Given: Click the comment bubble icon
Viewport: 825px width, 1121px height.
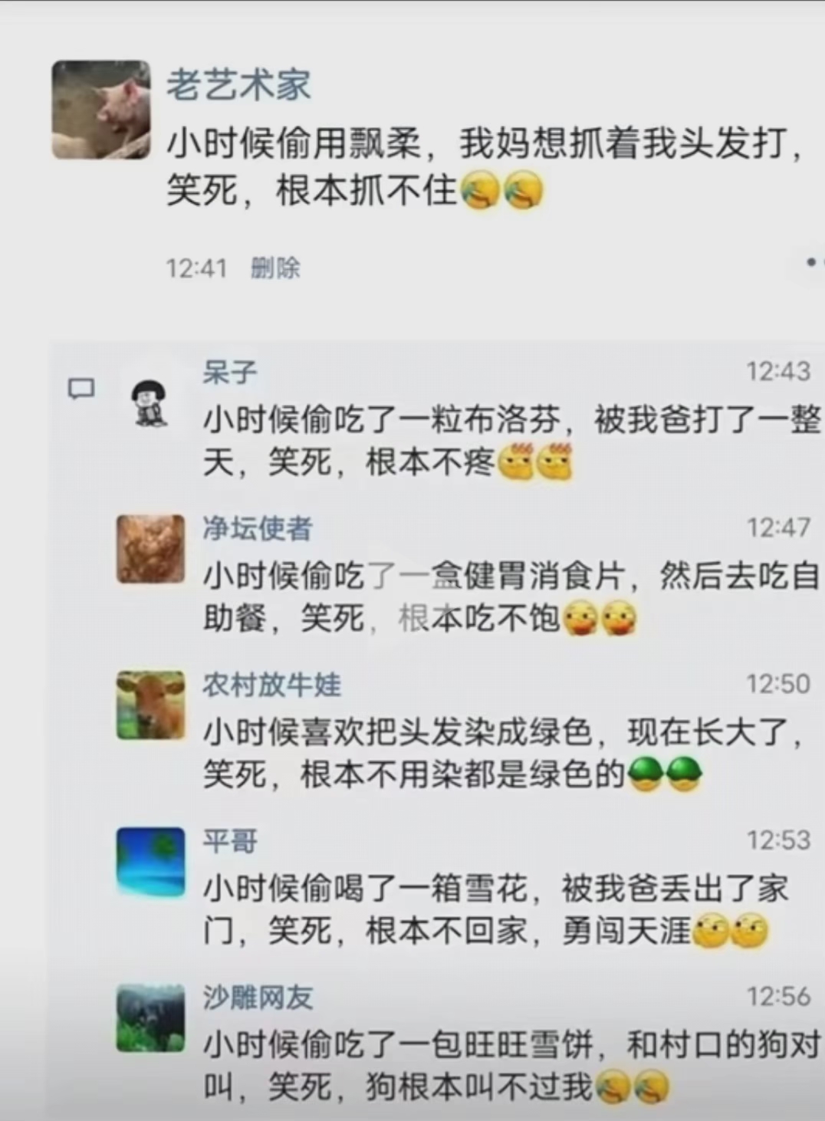Looking at the screenshot, I should [81, 389].
